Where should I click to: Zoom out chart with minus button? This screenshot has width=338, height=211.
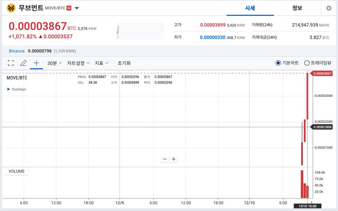(164, 159)
